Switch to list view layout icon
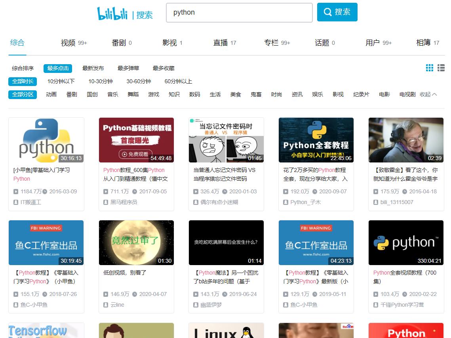The width and height of the screenshot is (451, 338). 441,68
